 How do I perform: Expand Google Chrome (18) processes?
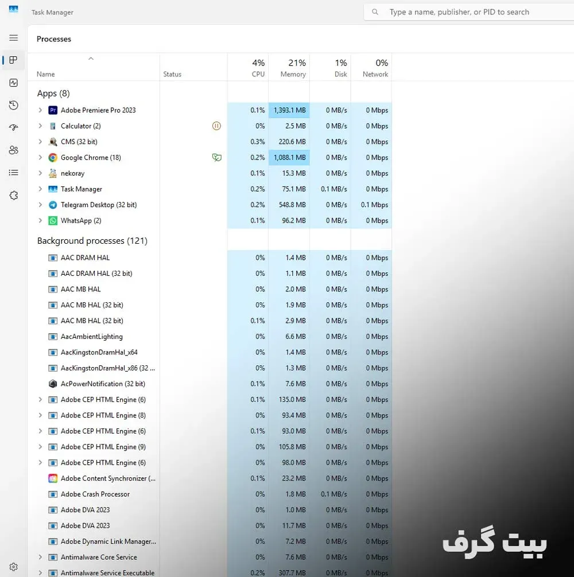click(x=40, y=158)
